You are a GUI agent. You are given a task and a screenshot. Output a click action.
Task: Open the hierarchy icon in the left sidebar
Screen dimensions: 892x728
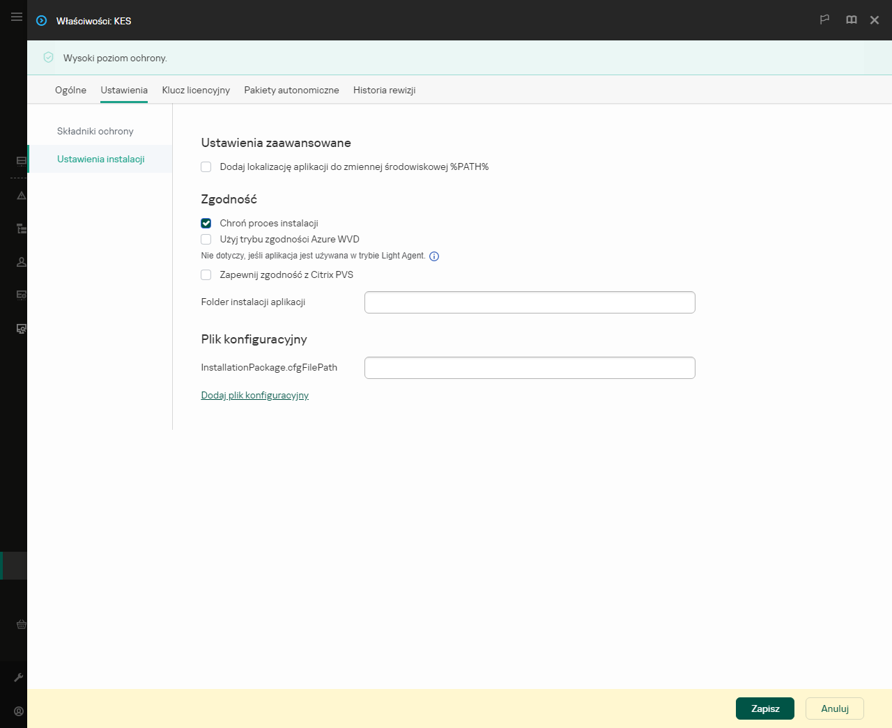click(20, 229)
